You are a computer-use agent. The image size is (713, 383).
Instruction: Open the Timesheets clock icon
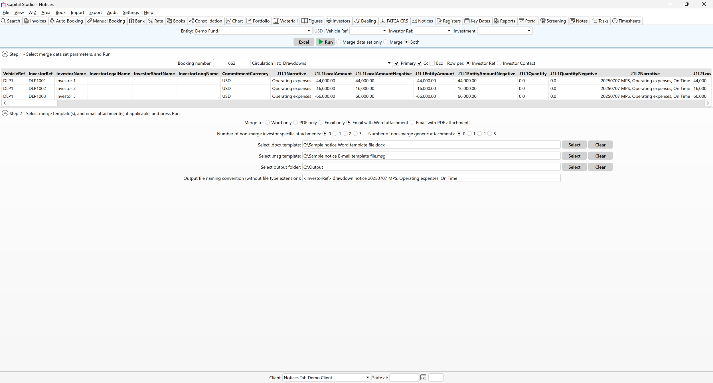[x=615, y=21]
